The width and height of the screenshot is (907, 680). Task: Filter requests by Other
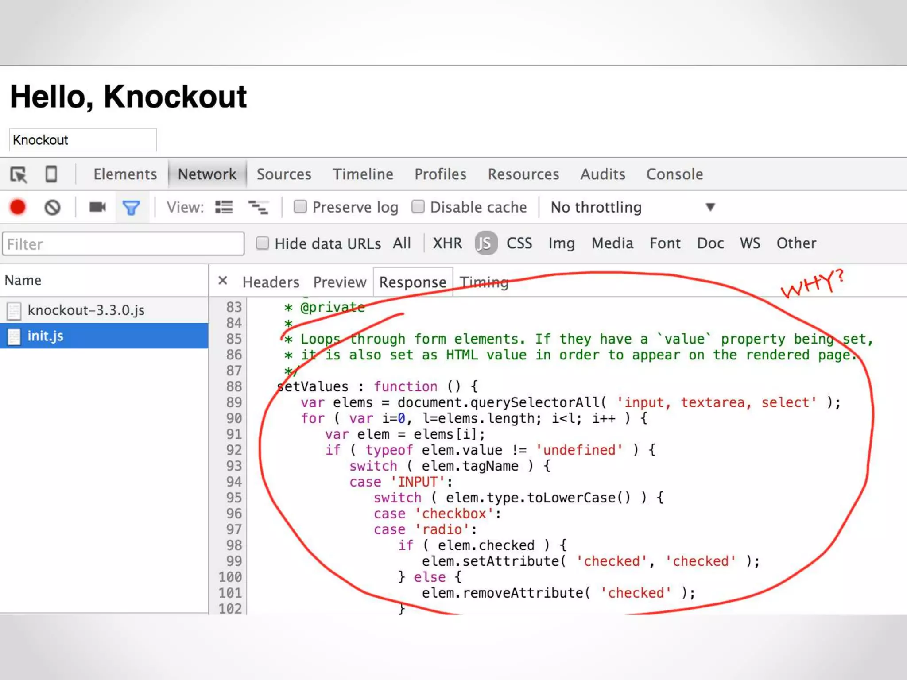pos(796,243)
